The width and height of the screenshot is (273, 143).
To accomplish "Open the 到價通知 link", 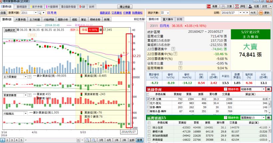I will pyautogui.click(x=137, y=13).
